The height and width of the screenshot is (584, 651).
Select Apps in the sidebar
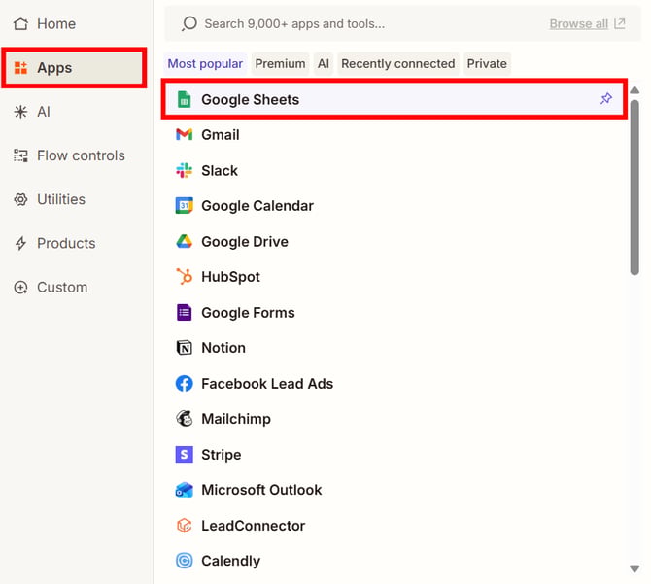74,68
